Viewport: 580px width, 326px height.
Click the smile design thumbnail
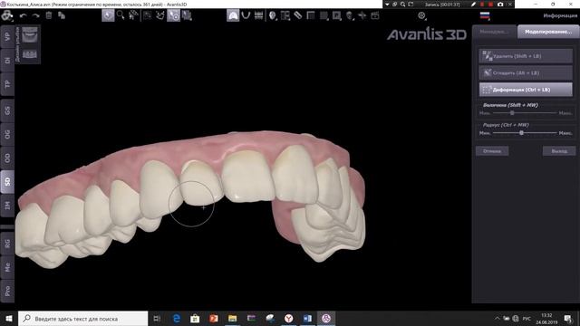coord(30,35)
